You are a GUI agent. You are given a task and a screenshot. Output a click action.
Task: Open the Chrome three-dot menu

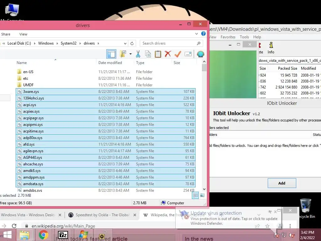point(290,226)
